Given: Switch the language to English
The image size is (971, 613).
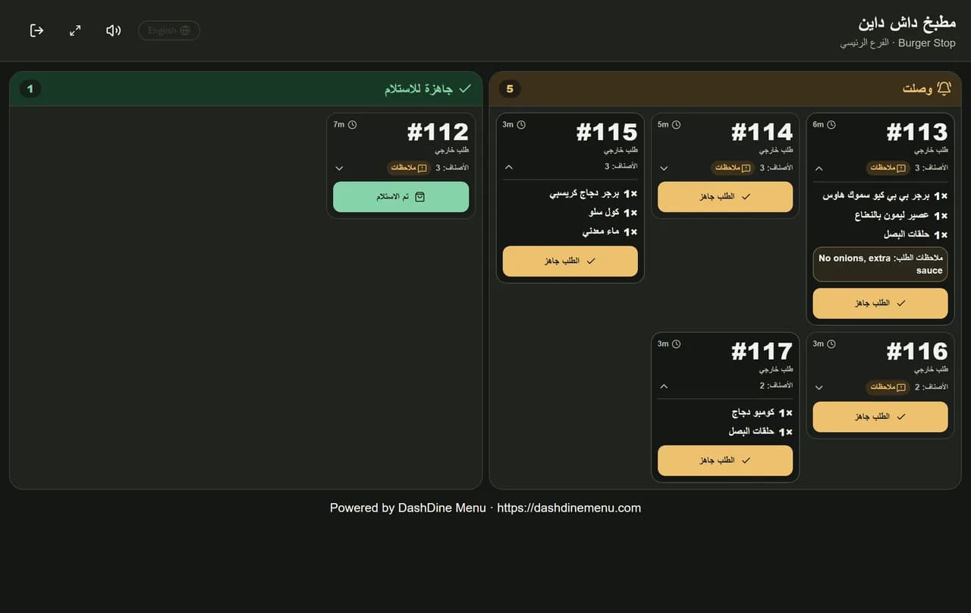Looking at the screenshot, I should [169, 30].
